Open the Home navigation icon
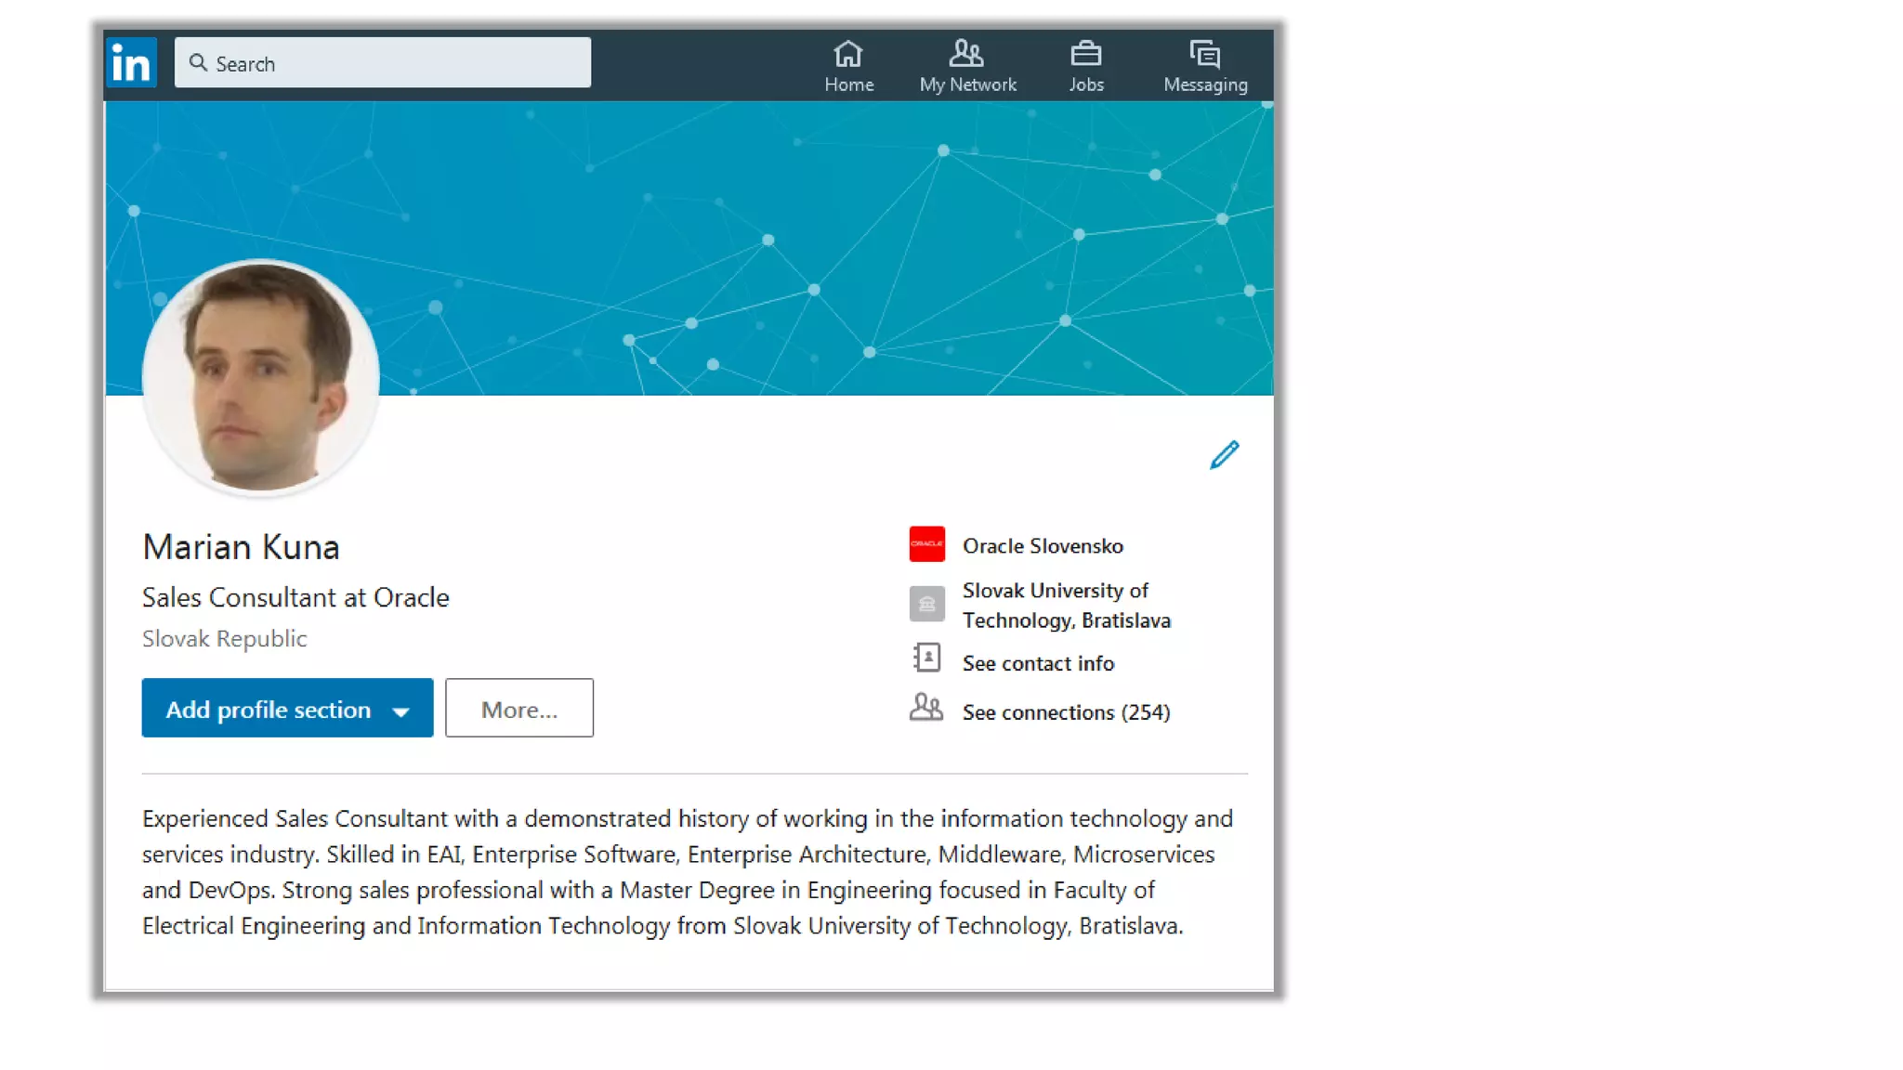This screenshot has width=1903, height=1070. pyautogui.click(x=847, y=54)
